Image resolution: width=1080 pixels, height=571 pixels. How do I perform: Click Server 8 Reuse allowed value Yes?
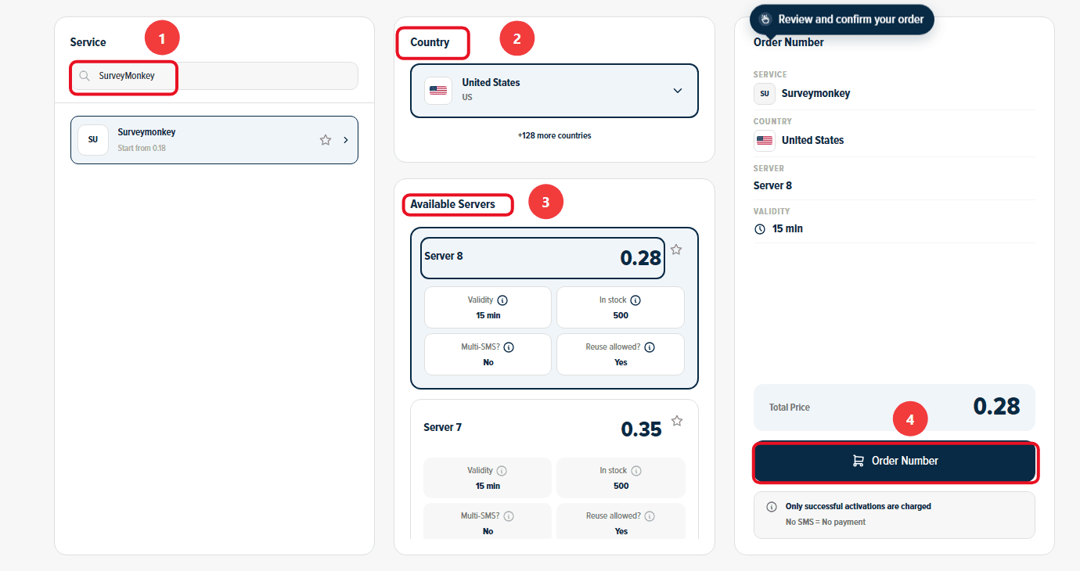point(621,362)
